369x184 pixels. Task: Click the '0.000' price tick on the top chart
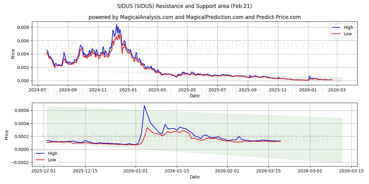click(23, 81)
